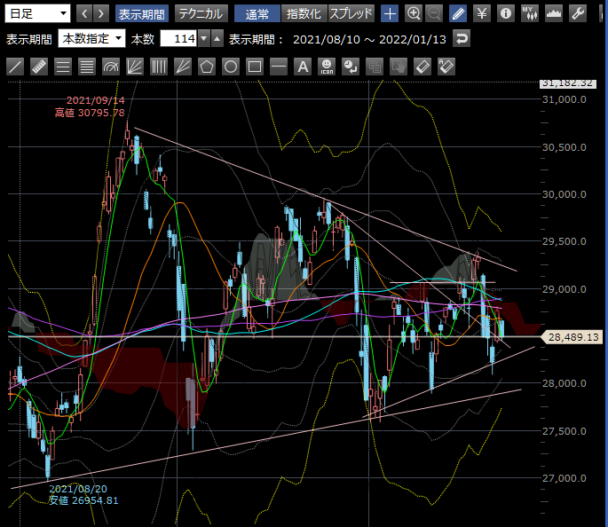Screen dimensions: 608x527
Task: Toggle the 指数化 indexed mode
Action: [x=304, y=13]
